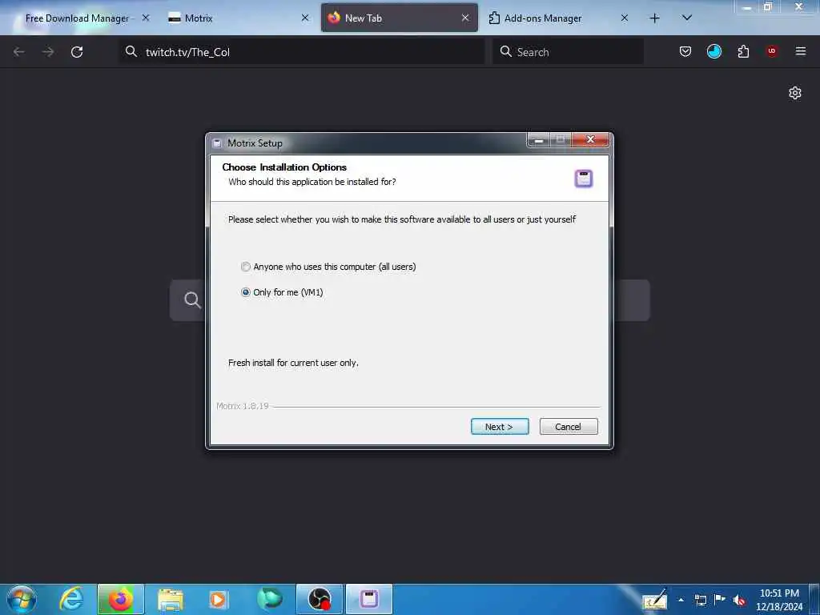Open the Extensions puzzle-piece menu
The width and height of the screenshot is (820, 615).
pos(743,51)
